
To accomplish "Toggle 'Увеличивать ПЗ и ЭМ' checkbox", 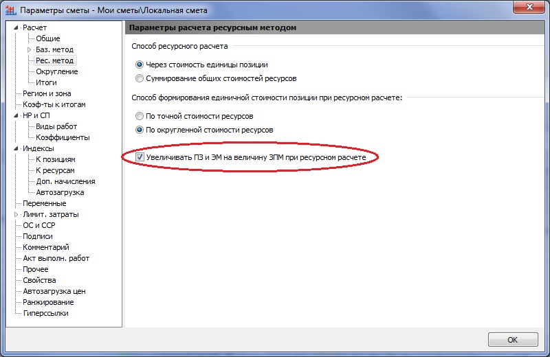I will pyautogui.click(x=141, y=158).
